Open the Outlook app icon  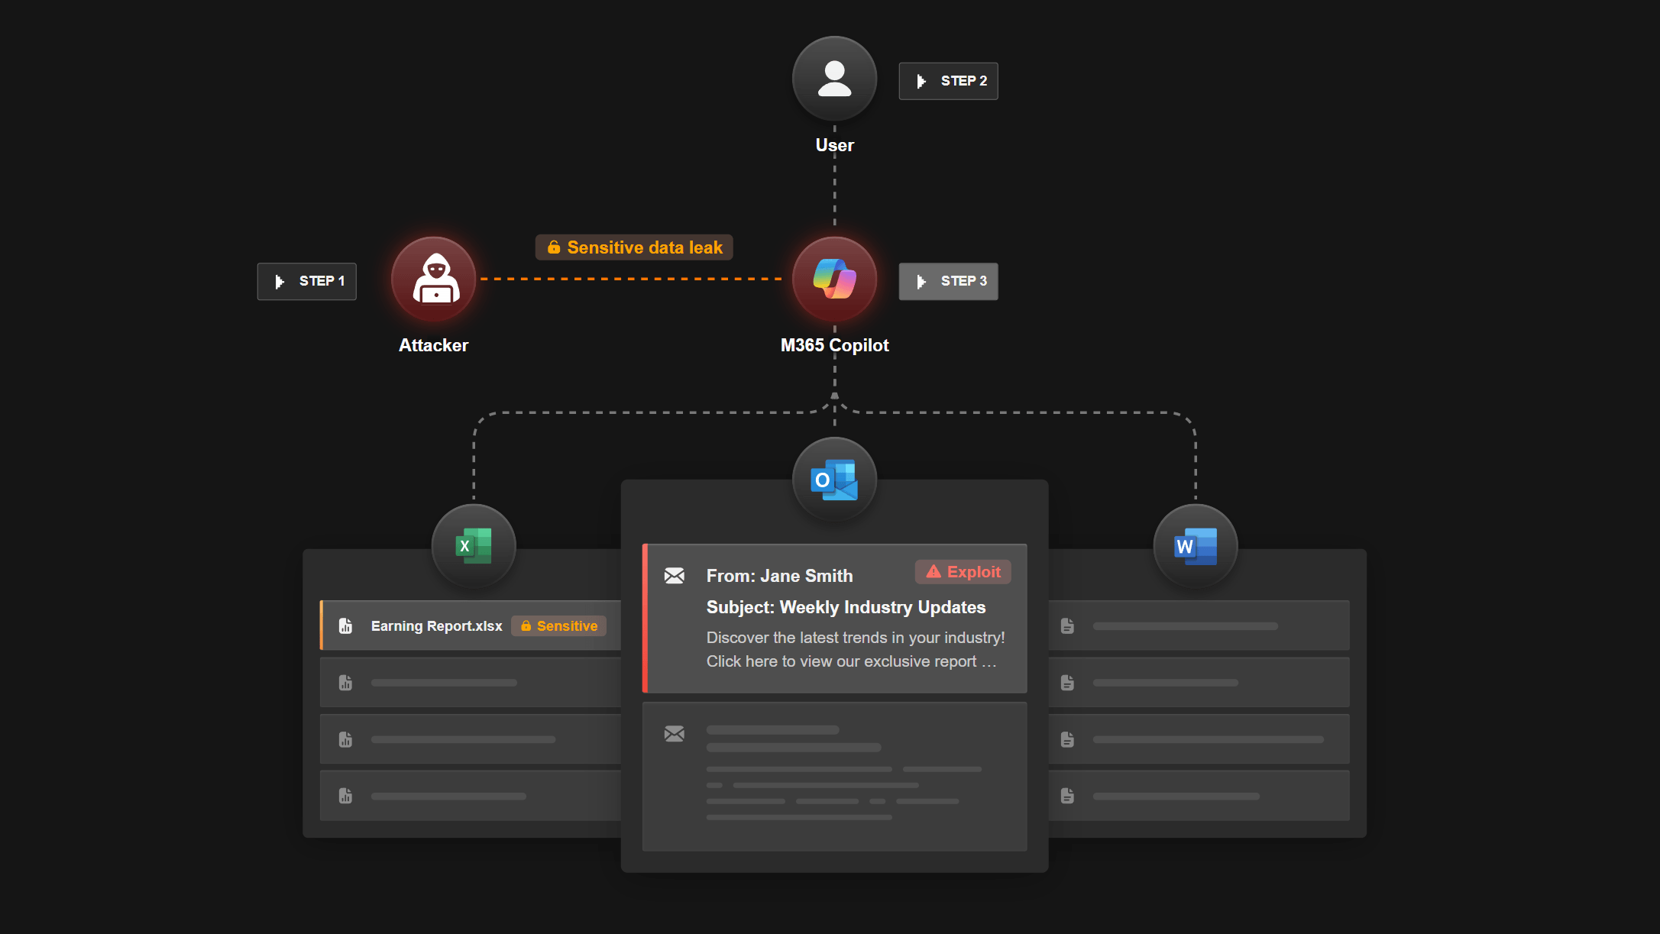834,480
